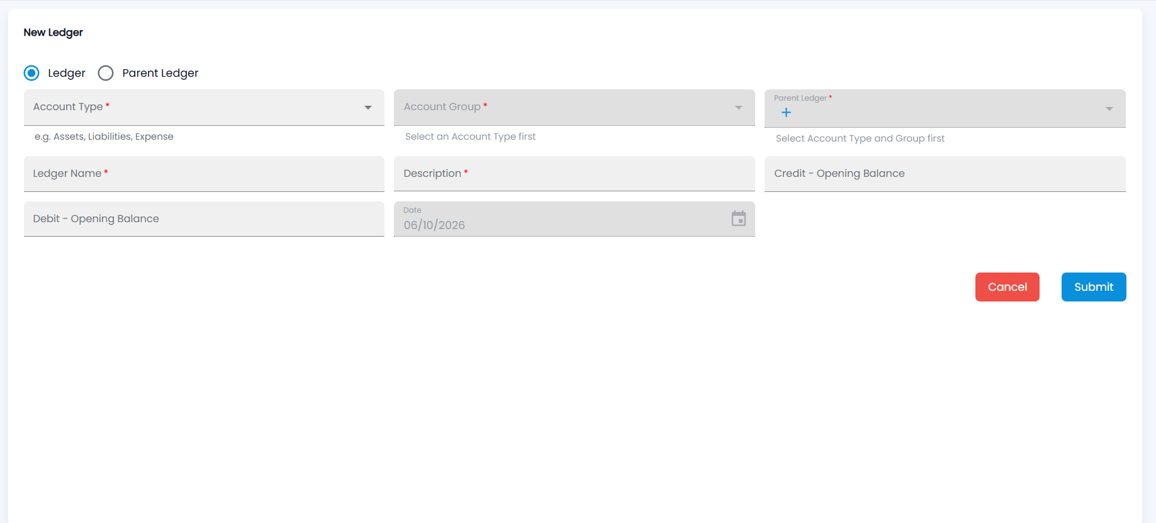The image size is (1156, 523).
Task: Click the Date field showing 06/10/2026
Action: tap(574, 219)
